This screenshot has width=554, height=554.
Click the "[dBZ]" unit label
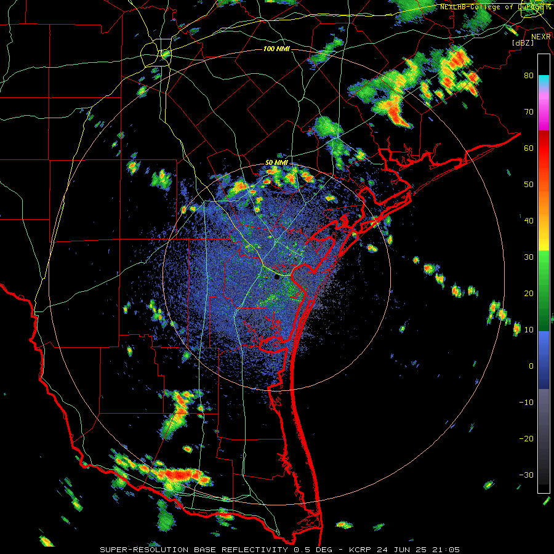(x=523, y=42)
